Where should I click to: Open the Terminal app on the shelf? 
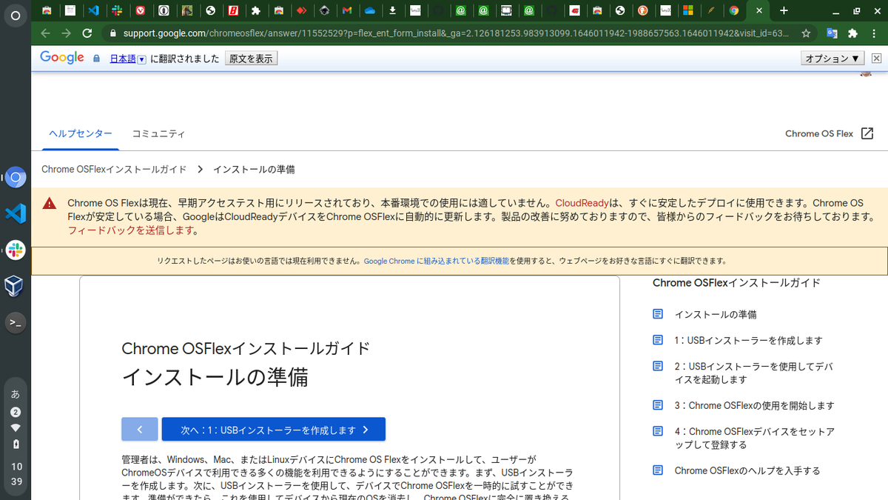click(16, 322)
